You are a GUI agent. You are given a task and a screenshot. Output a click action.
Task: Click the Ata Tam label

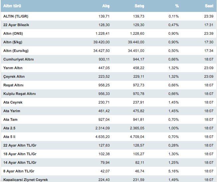point(10,119)
